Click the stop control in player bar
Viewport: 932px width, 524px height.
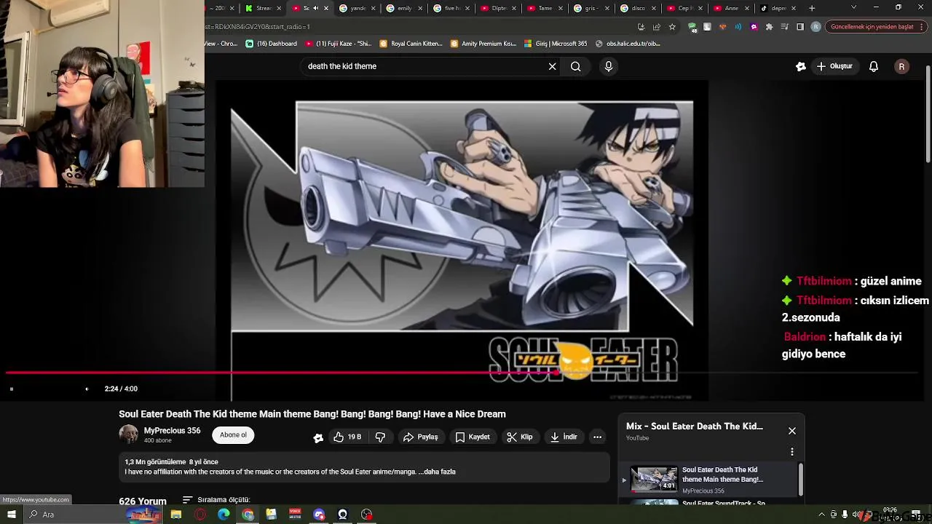pyautogui.click(x=12, y=389)
